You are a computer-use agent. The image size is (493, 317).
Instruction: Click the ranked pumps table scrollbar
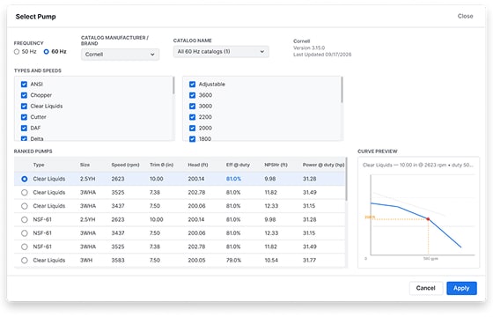(x=346, y=180)
